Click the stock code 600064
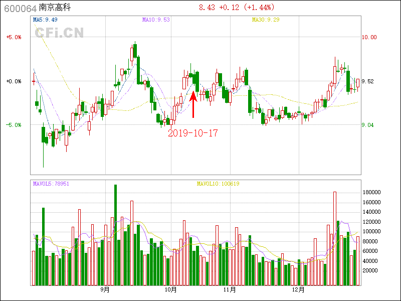Screen dimensions: 401x301 click(x=20, y=9)
